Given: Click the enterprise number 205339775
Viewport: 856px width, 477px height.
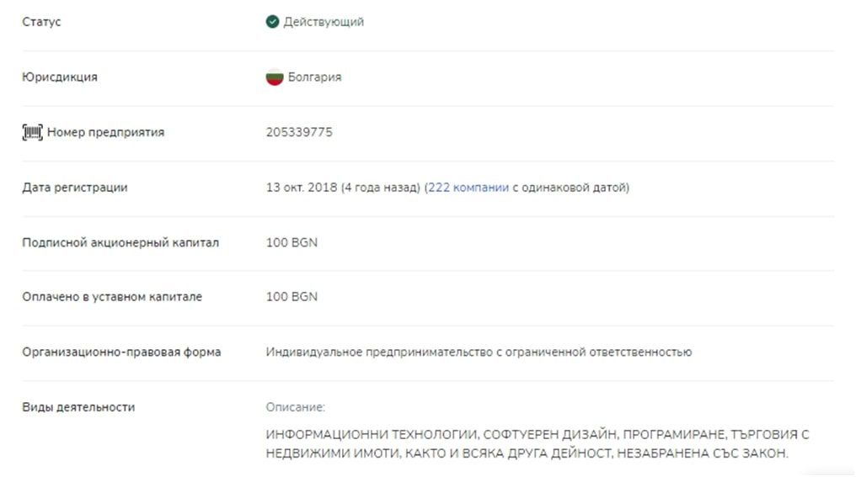Looking at the screenshot, I should click(x=299, y=132).
